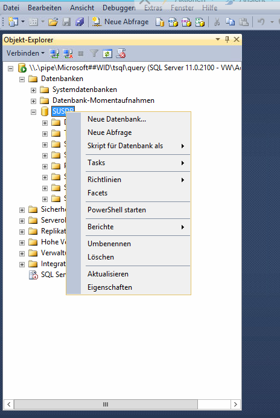Expand the Datenbank-Momentaufnahmen folder
The width and height of the screenshot is (280, 418).
[33, 101]
